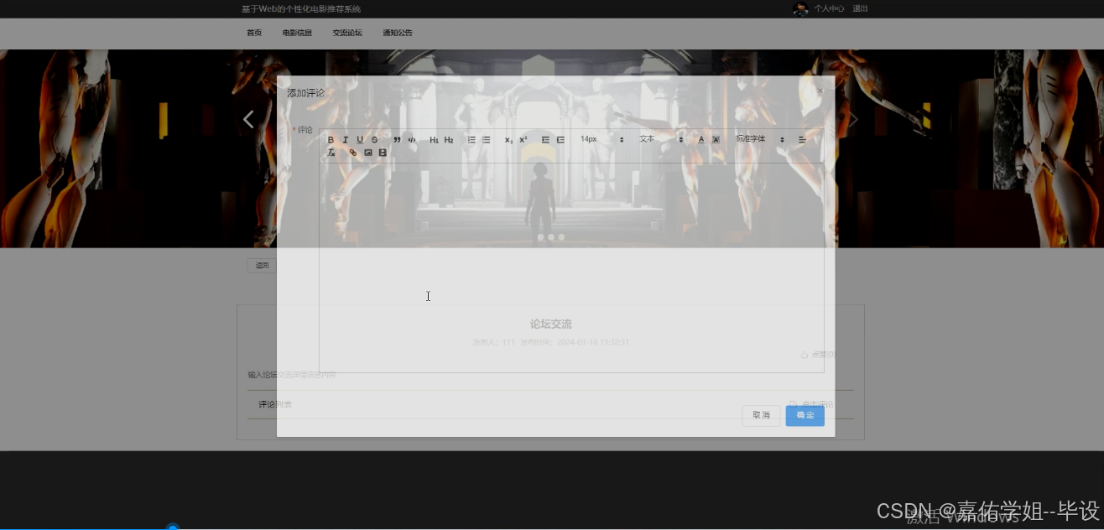Show the previous carousel banner
This screenshot has width=1104, height=530.
click(x=248, y=119)
